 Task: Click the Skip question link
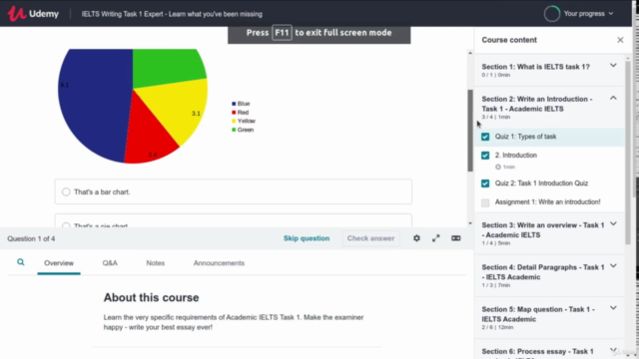307,238
